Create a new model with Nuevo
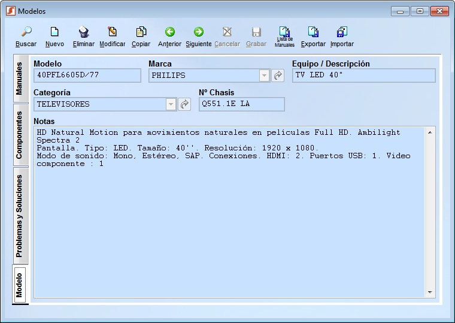The width and height of the screenshot is (455, 323). (54, 33)
